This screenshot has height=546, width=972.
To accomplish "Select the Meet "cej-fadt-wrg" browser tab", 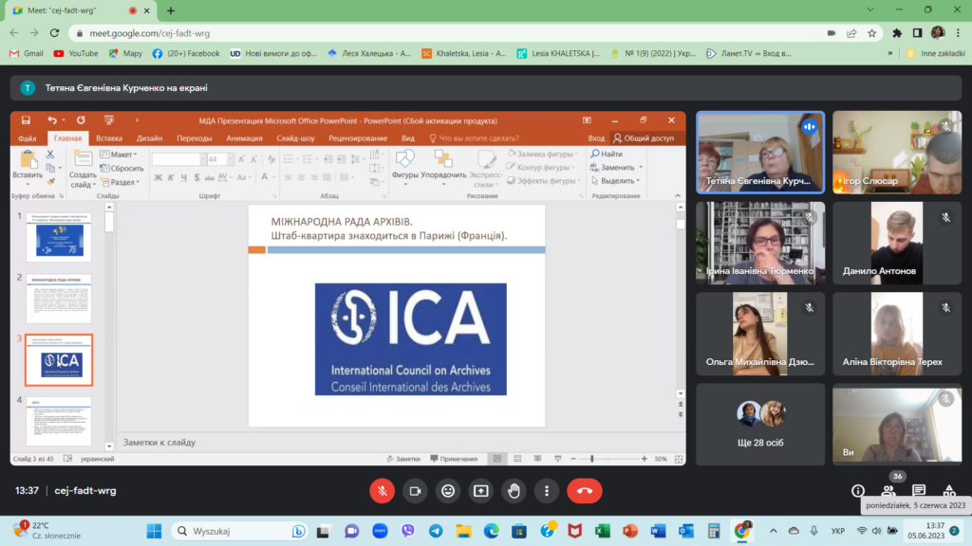I will (76, 10).
